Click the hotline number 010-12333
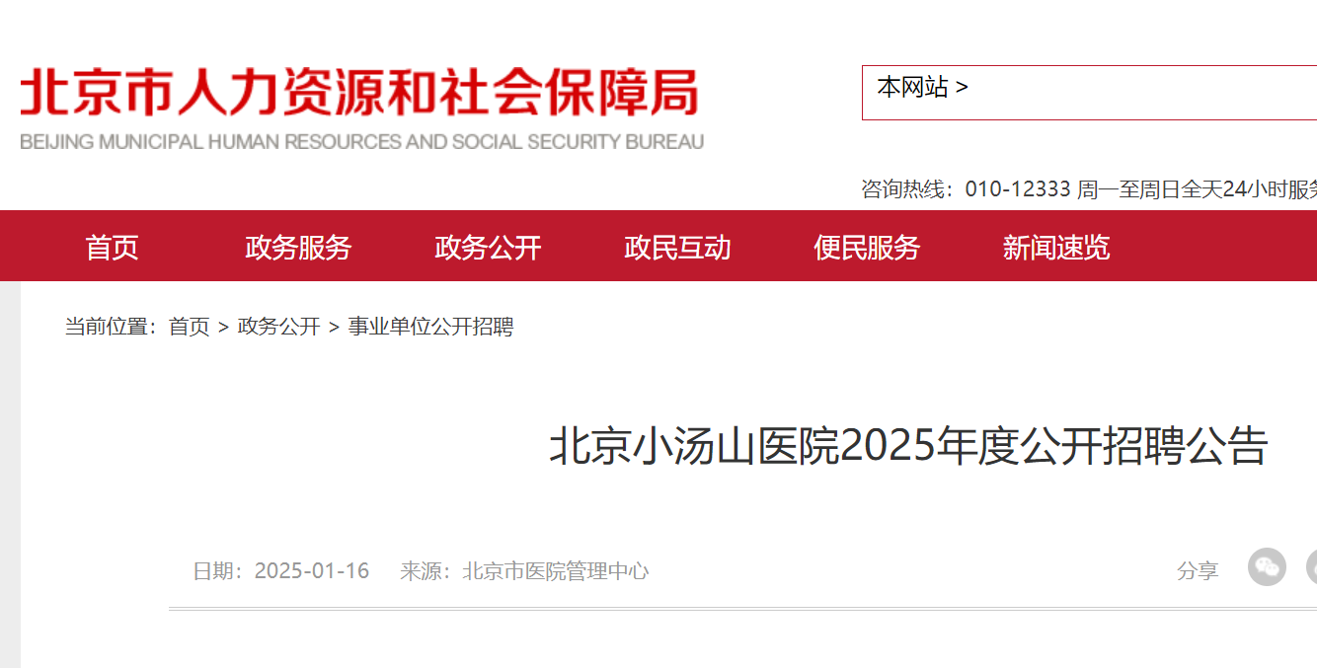 coord(1018,189)
